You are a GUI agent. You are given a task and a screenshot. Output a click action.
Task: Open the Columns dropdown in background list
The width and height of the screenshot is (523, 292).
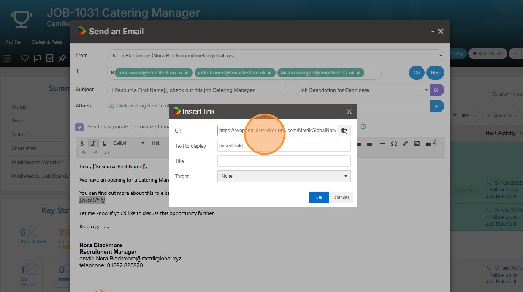(x=502, y=115)
